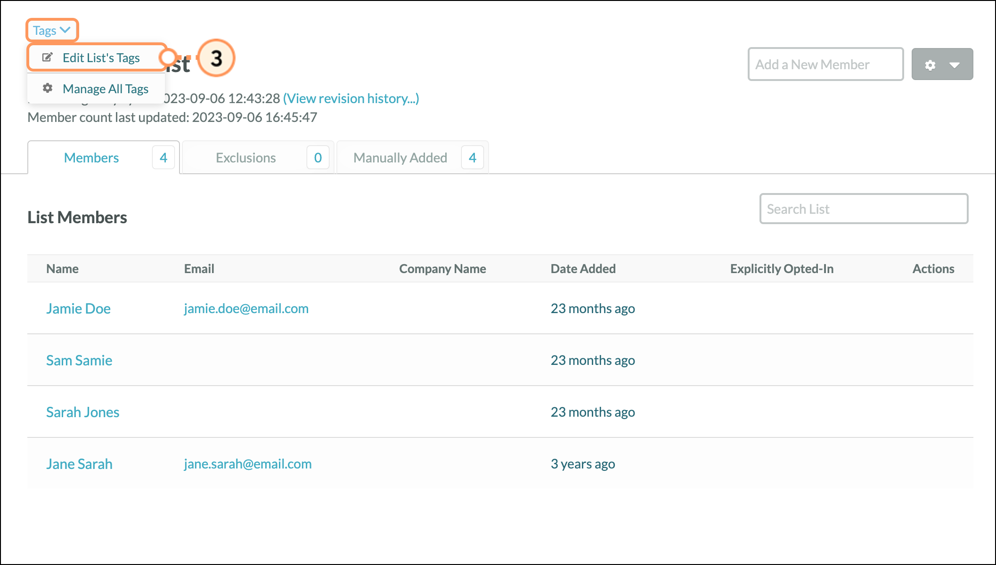Open Jamie Doe's profile link

point(78,308)
